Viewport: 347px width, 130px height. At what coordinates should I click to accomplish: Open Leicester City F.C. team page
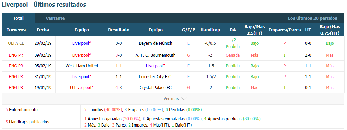pos(156,77)
